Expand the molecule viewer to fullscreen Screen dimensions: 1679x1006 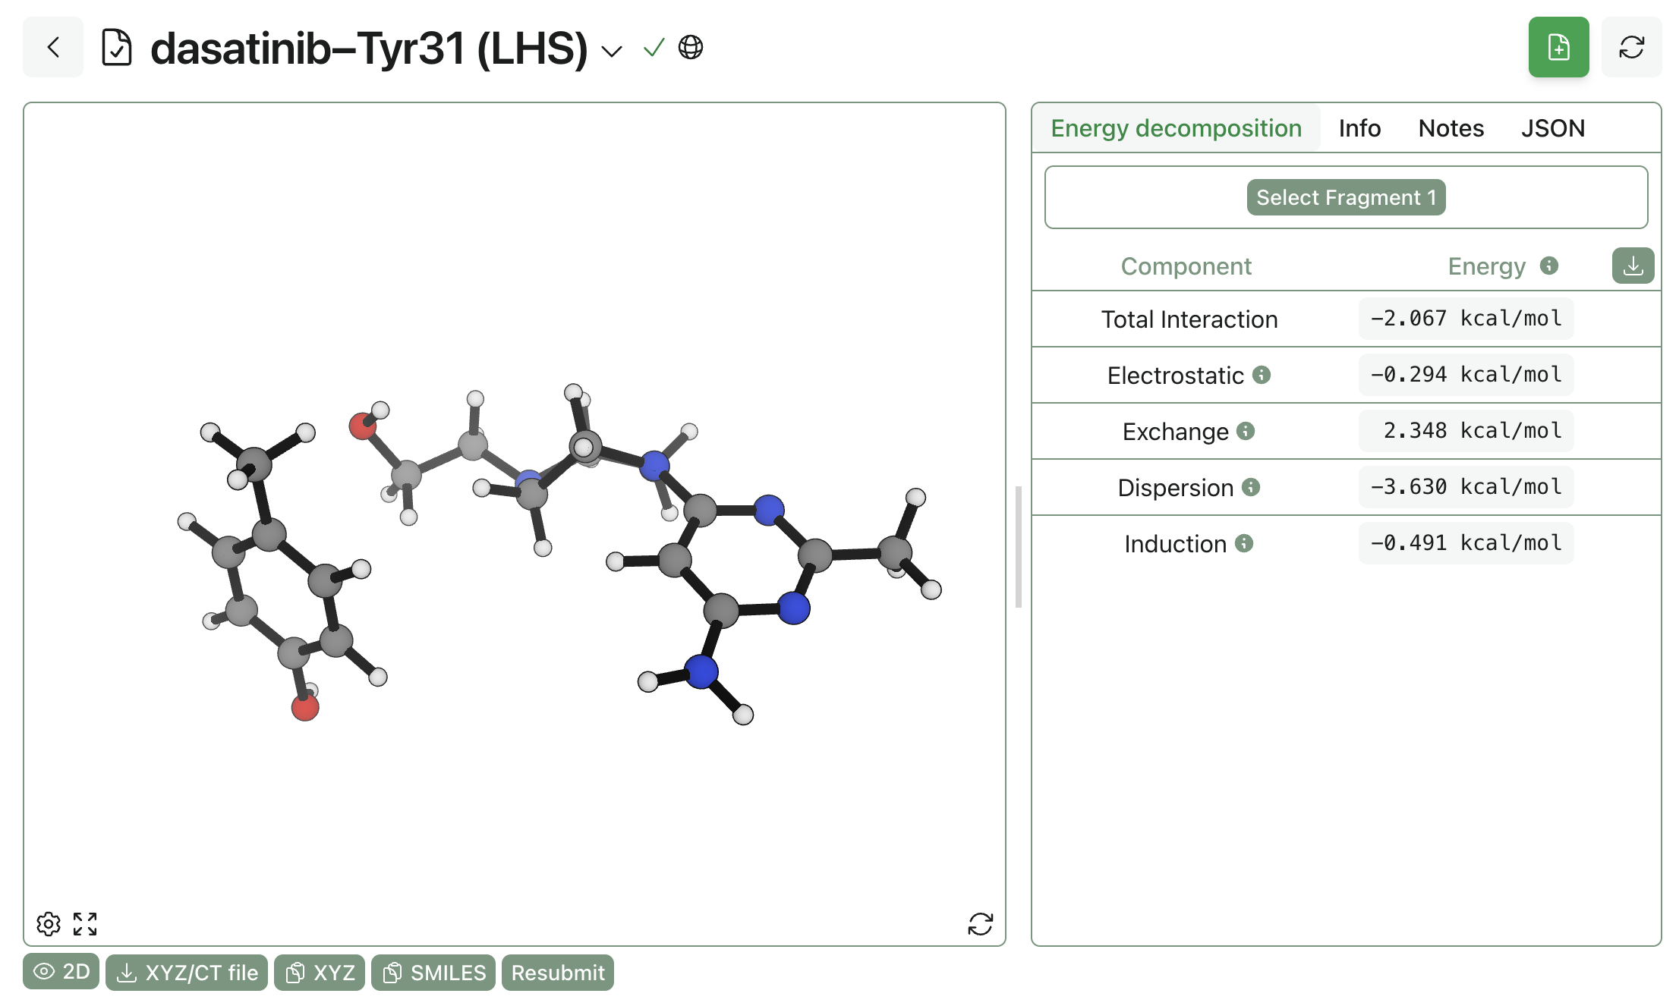[x=85, y=923]
